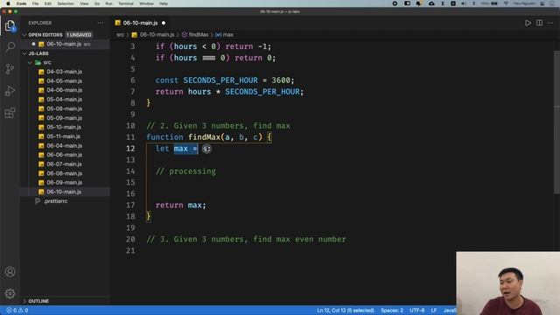Image resolution: width=560 pixels, height=315 pixels.
Task: Run the code with play icon
Action: (528, 23)
